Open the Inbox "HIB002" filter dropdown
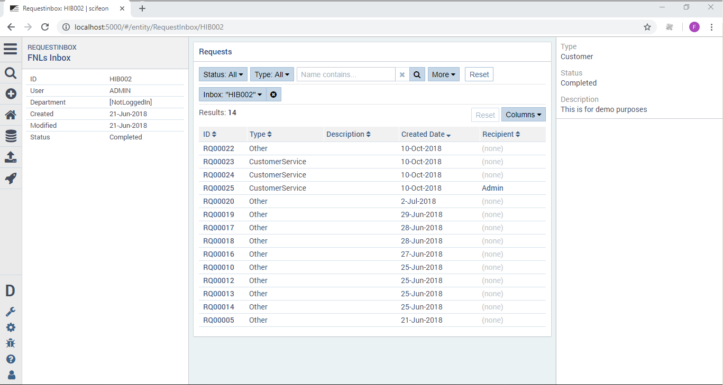Viewport: 723px width, 385px height. point(233,95)
